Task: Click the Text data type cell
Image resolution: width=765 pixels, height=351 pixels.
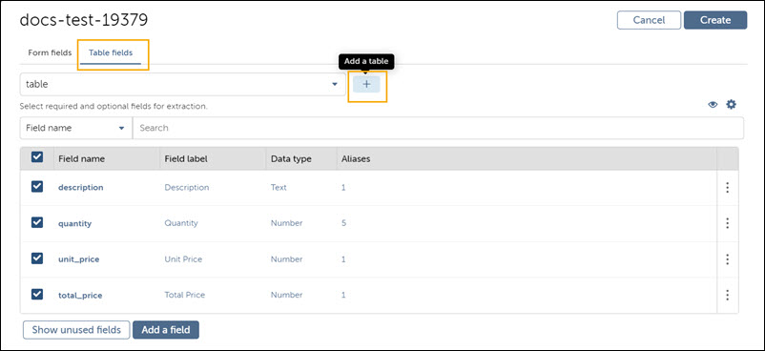Action: coord(279,188)
